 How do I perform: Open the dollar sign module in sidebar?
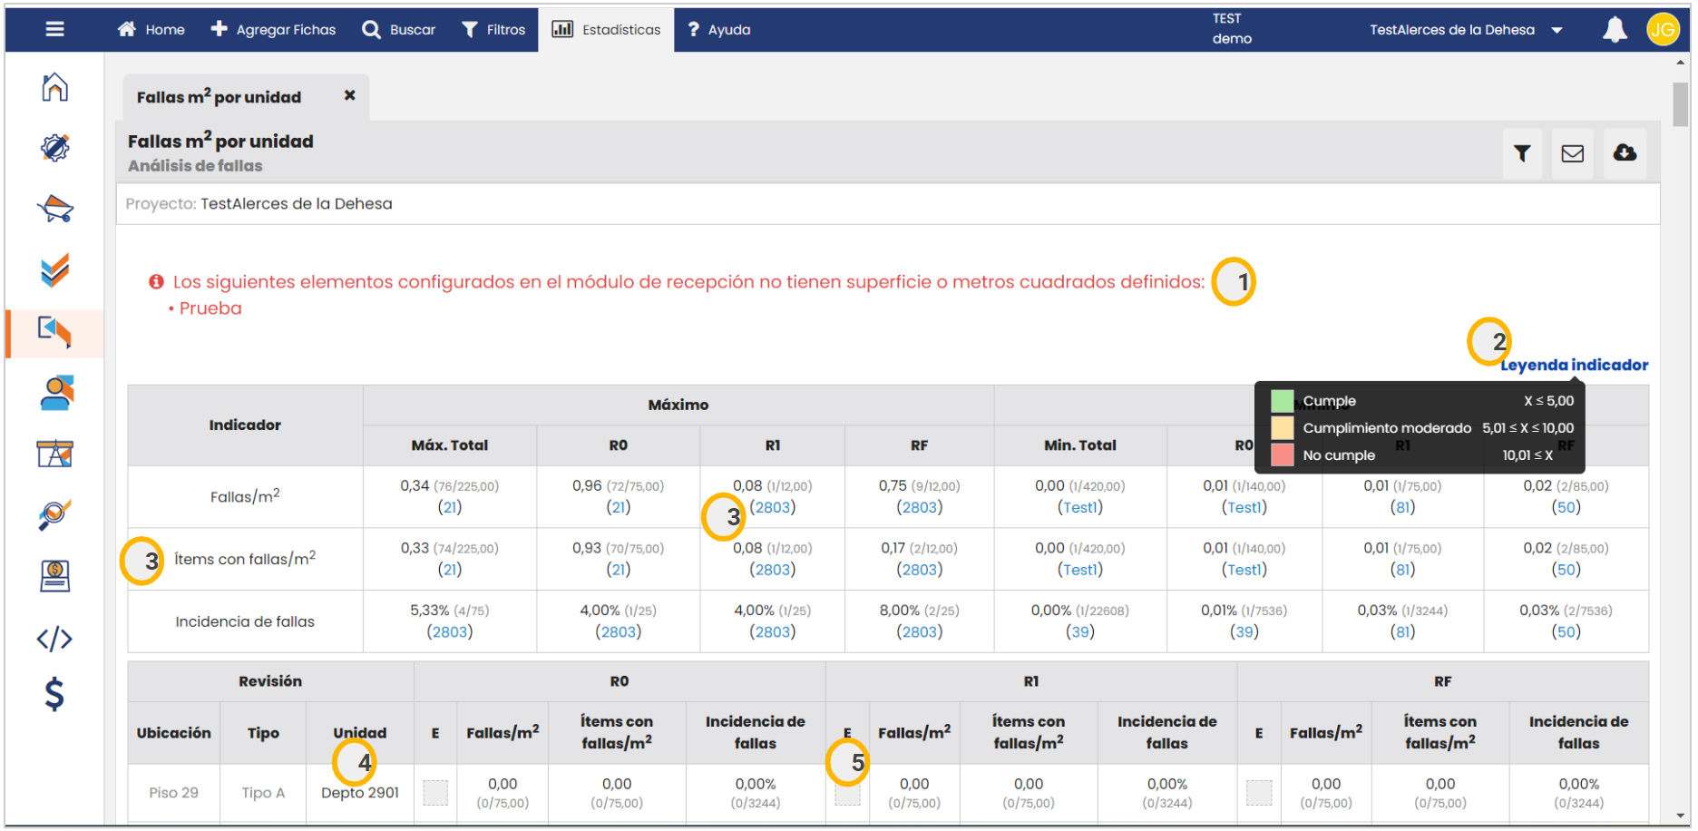click(54, 694)
